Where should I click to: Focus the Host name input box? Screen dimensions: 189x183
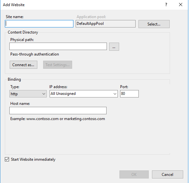tap(58, 110)
